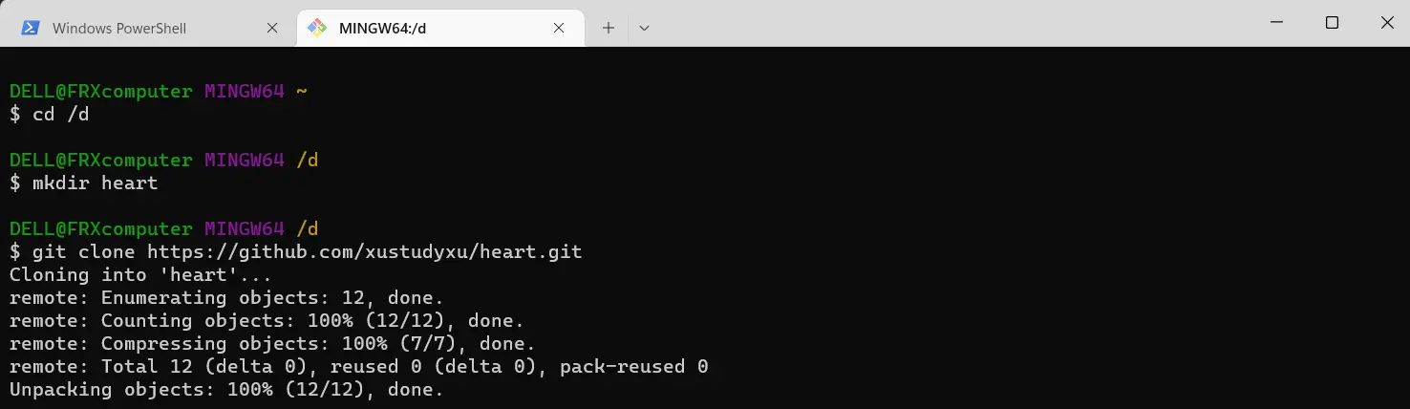Close the Windows PowerShell tab
Viewport: 1410px width, 409px height.
click(272, 28)
